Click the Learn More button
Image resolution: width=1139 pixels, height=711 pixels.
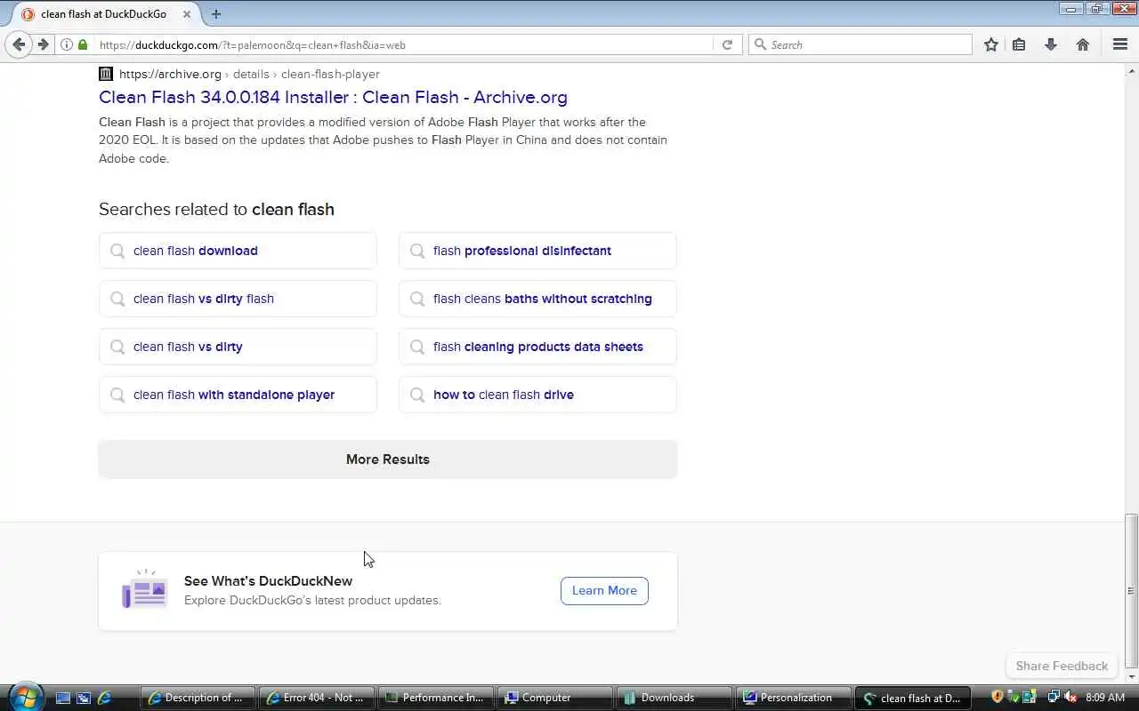coord(604,590)
